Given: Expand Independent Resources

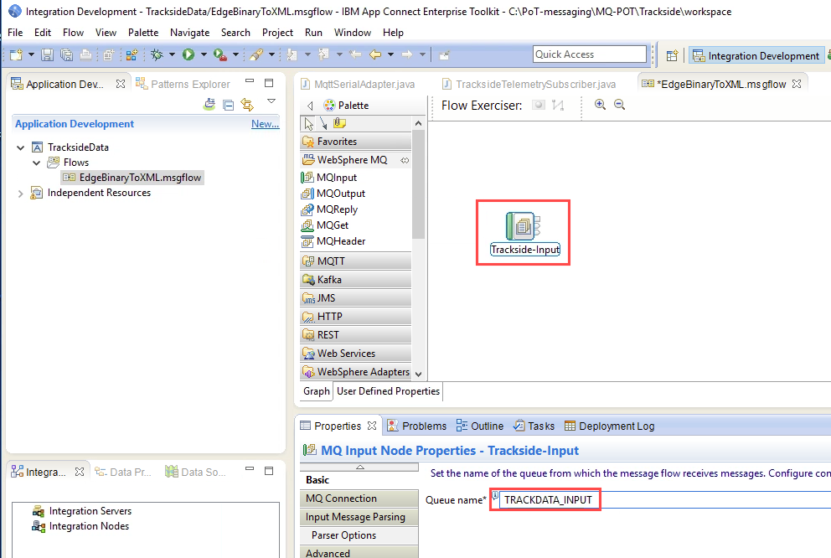Looking at the screenshot, I should point(21,194).
